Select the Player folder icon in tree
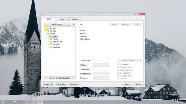 (51, 39)
